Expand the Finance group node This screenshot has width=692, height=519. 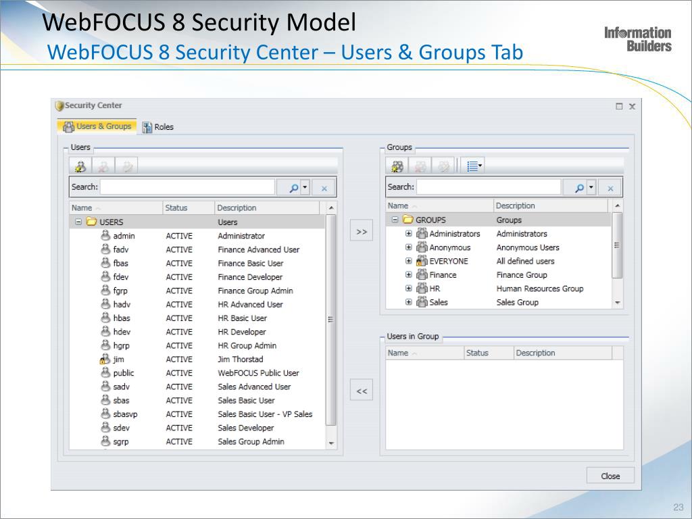pos(409,274)
